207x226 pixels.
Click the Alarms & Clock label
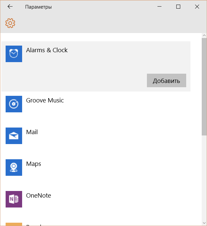47,50
